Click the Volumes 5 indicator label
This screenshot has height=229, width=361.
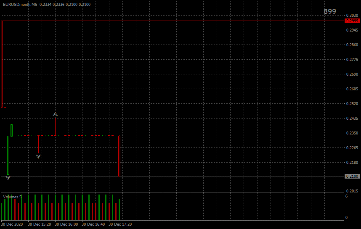12,197
